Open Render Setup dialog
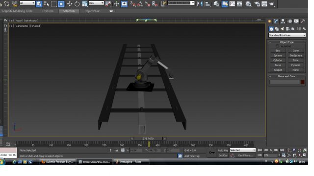This screenshot has width=314, height=176. [257, 4]
